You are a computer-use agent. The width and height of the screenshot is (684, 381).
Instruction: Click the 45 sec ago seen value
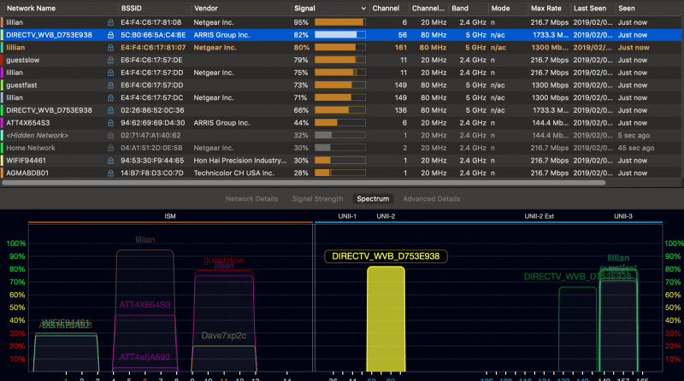[636, 149]
